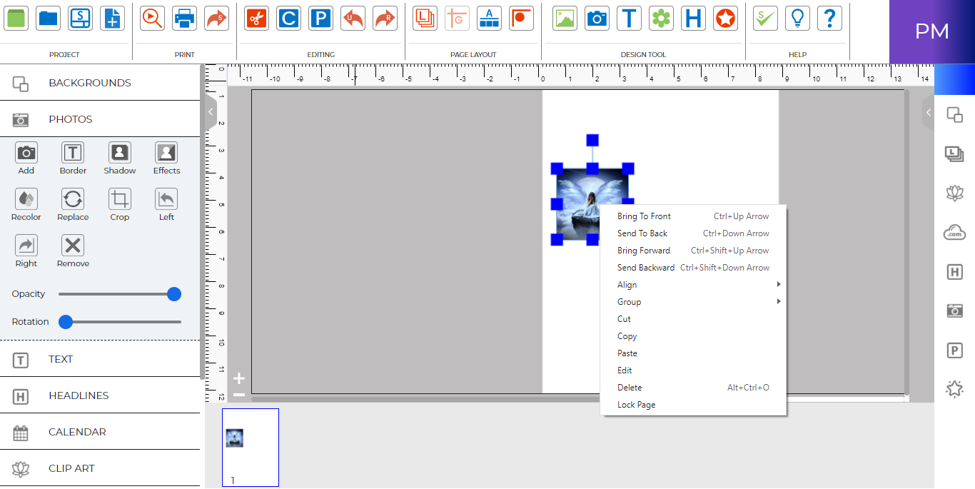Click the Effects photo tool

click(x=166, y=158)
